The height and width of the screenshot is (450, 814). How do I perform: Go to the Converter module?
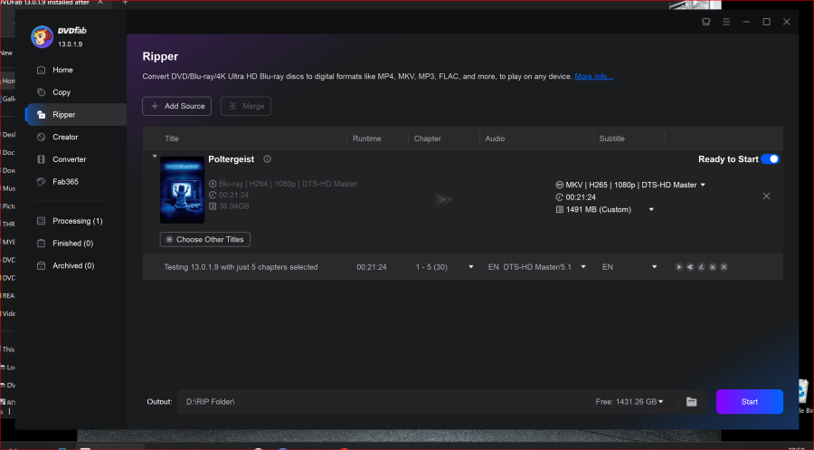click(x=69, y=159)
